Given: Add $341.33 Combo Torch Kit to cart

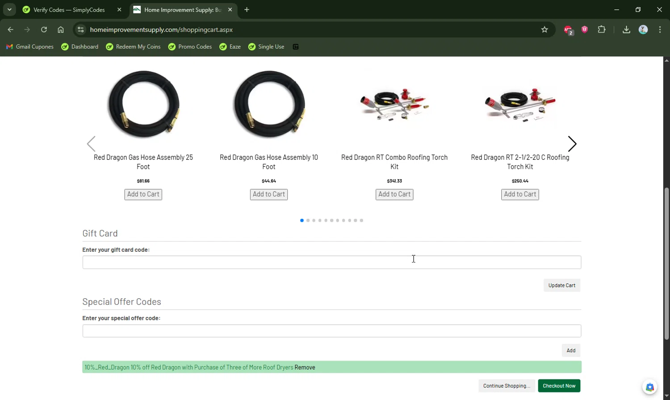Looking at the screenshot, I should pos(394,194).
